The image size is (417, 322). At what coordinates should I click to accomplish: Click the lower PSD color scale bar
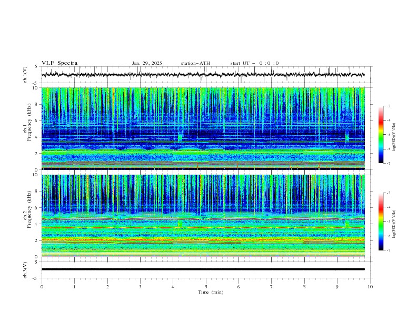pyautogui.click(x=381, y=222)
